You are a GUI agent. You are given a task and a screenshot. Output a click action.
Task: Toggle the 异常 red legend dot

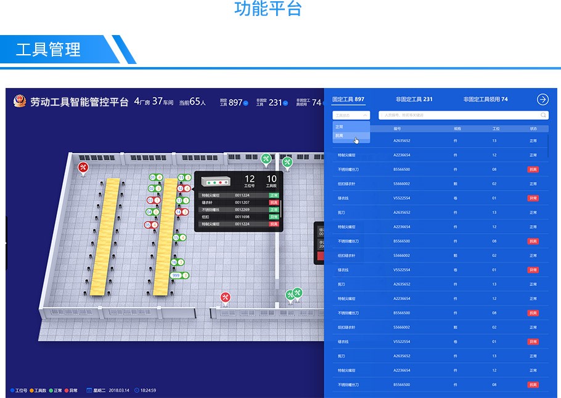click(x=67, y=390)
